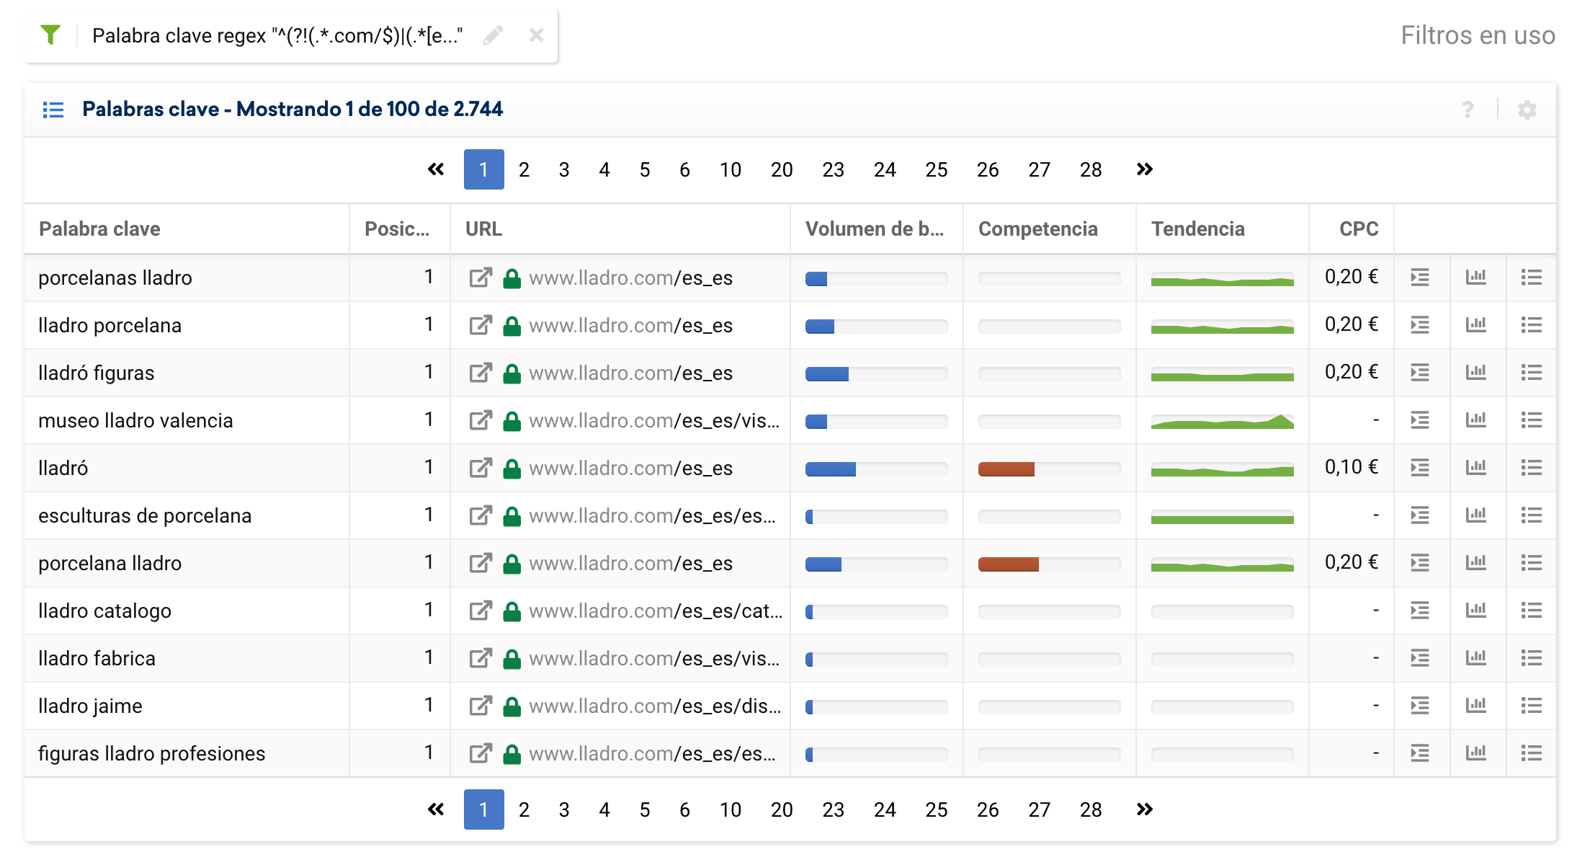Screen dimensions: 1585x865
Task: Open SERP indent icon for lladró row
Action: point(1420,468)
